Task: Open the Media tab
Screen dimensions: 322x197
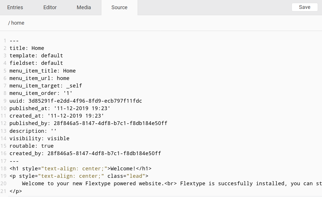Action: pyautogui.click(x=84, y=7)
